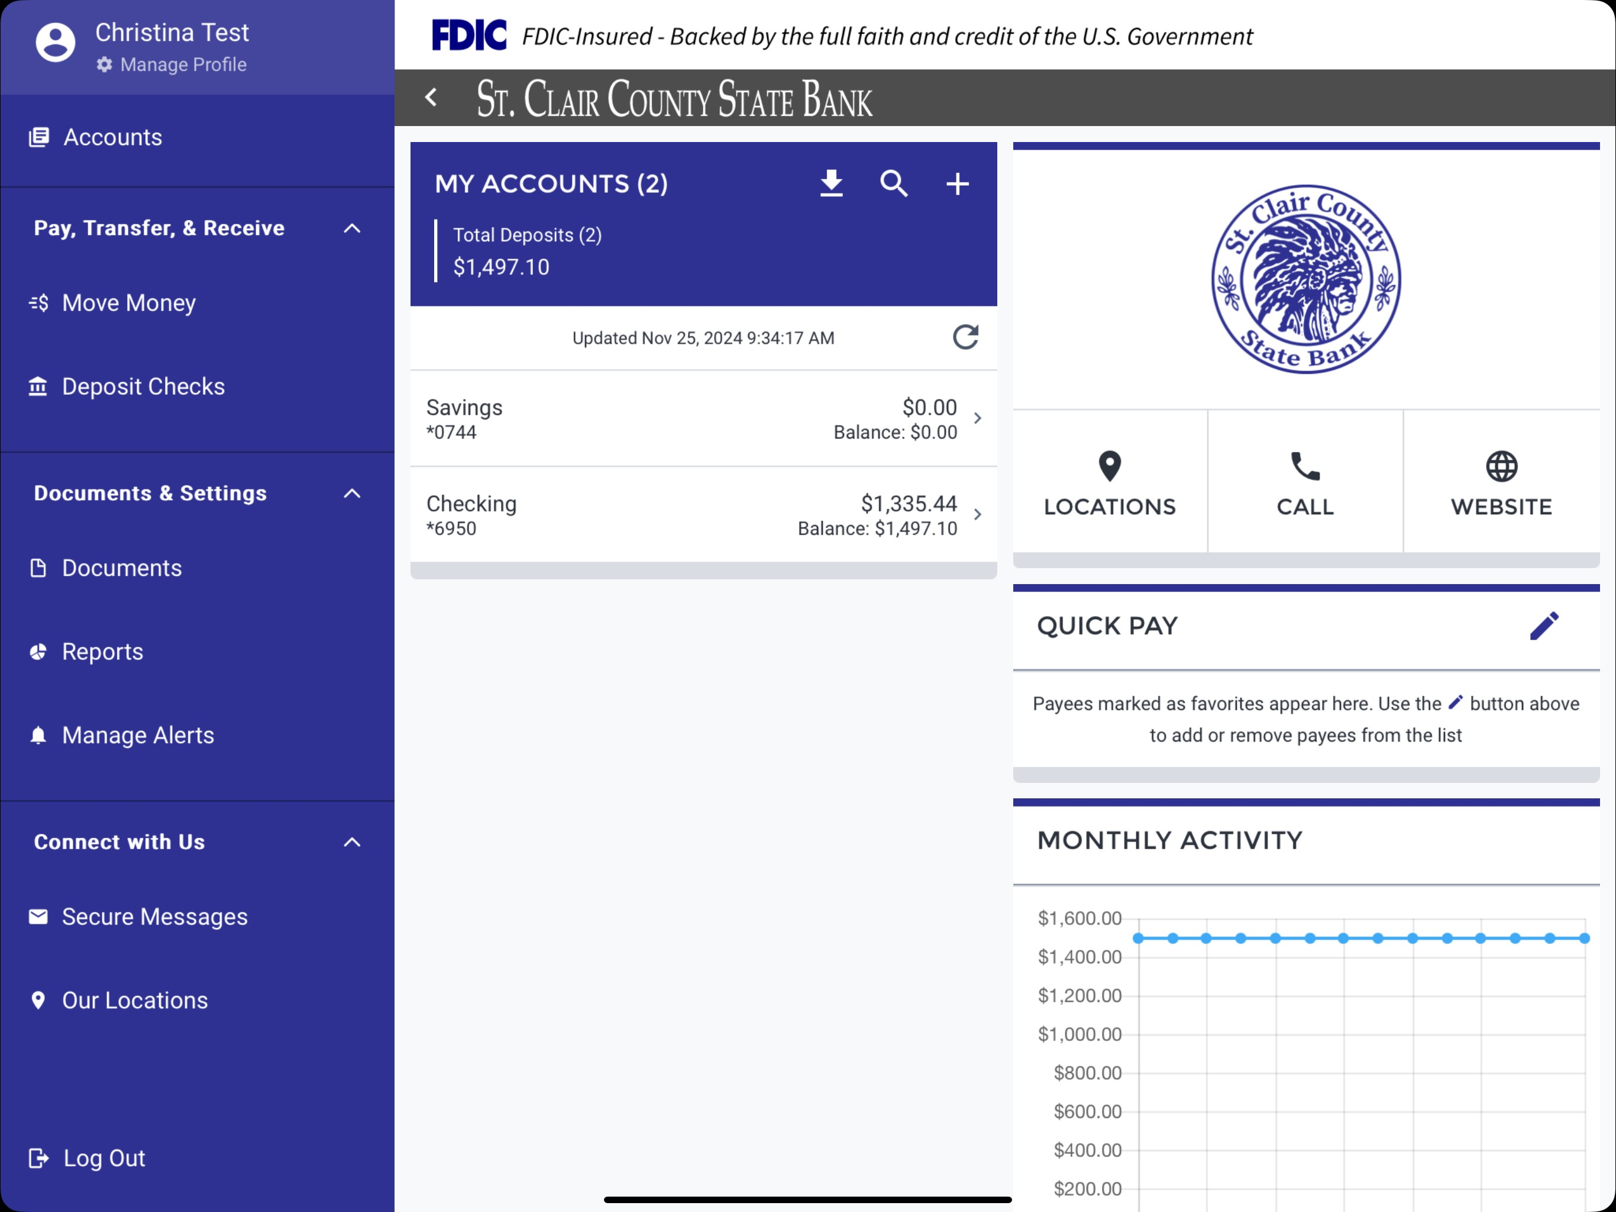Click the Documents page icon
1616x1212 pixels.
(38, 568)
